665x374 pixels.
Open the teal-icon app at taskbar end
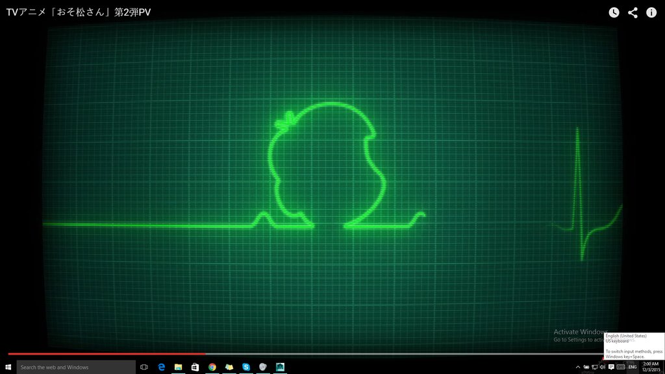pos(280,367)
